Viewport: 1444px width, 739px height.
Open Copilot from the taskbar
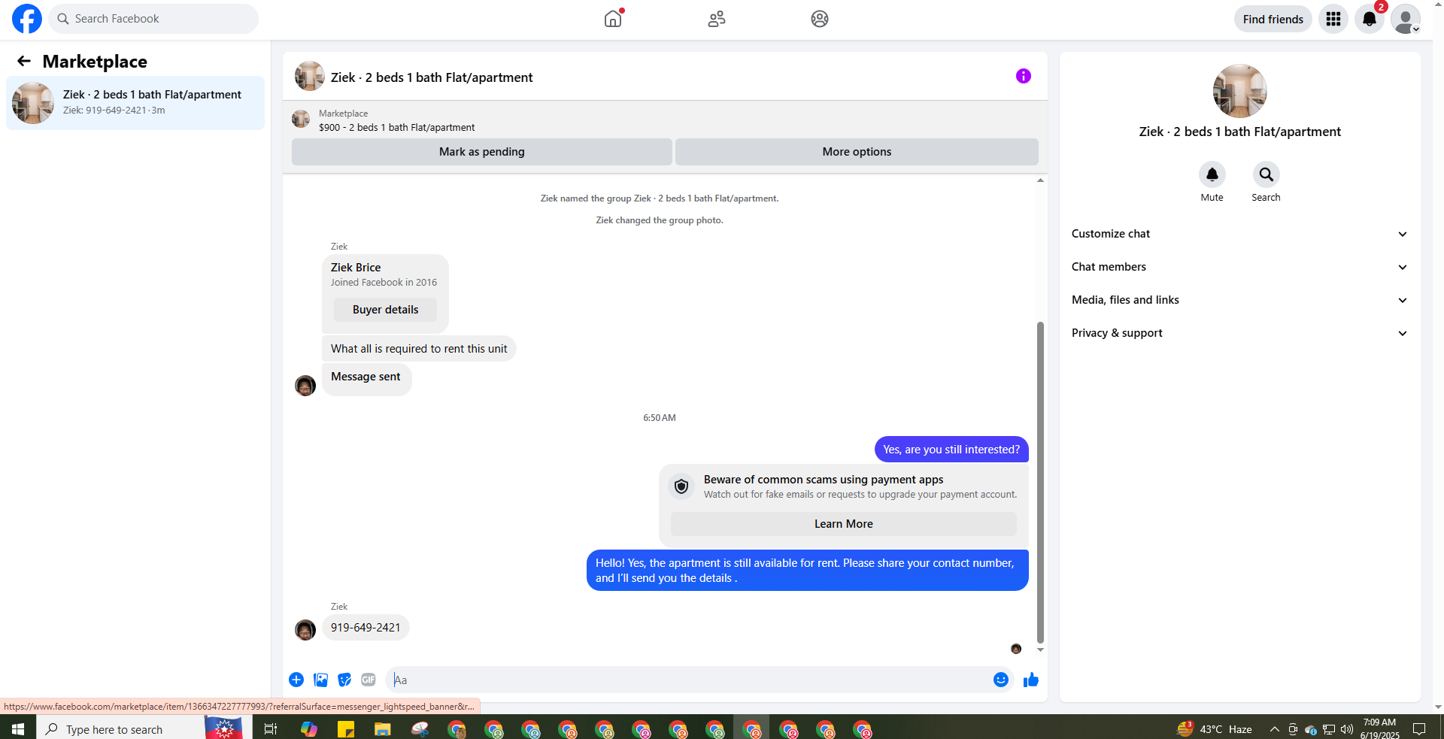coord(308,728)
